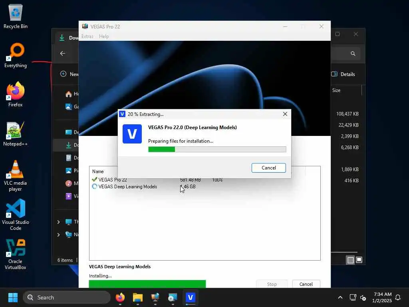Close the File Explorer window

point(356,34)
